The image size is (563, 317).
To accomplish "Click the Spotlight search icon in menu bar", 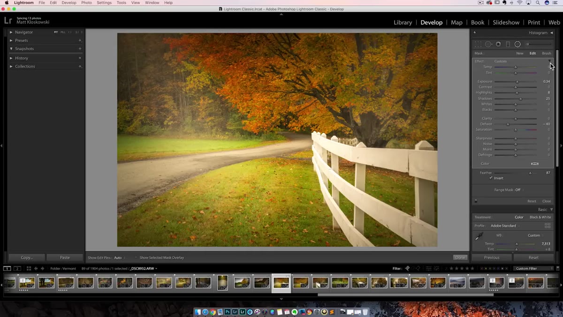I will [538, 3].
